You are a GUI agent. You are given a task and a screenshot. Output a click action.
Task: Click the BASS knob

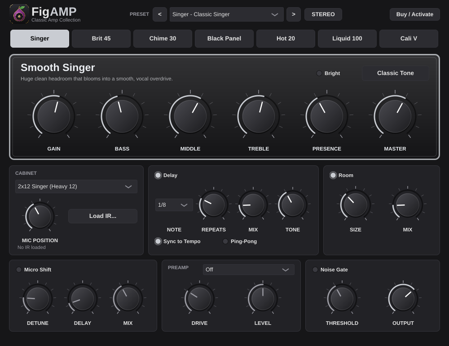(122, 116)
